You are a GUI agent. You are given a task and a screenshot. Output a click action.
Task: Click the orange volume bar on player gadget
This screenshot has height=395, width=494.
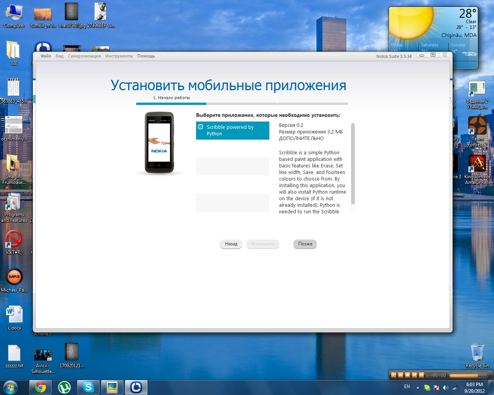[469, 375]
